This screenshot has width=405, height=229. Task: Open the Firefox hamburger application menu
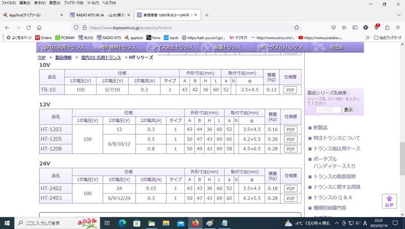tap(398, 26)
